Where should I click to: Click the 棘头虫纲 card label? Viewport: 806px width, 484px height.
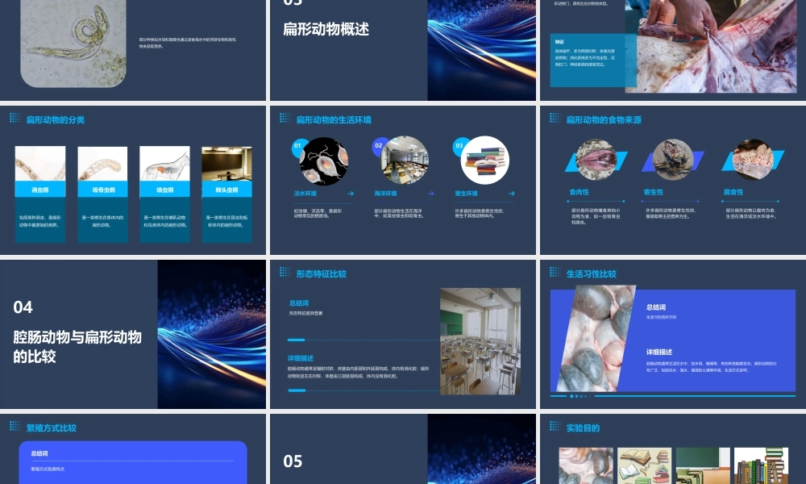pyautogui.click(x=226, y=190)
